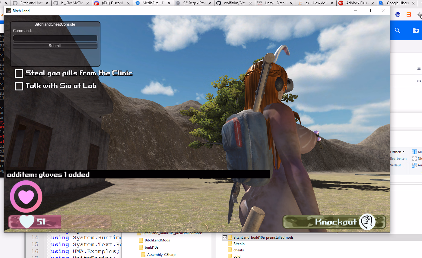Screen dimensions: 422x258
Task: Uncheck the BitchLand_build10e_preinstalledmods folder checkbox
Action: (x=225, y=238)
